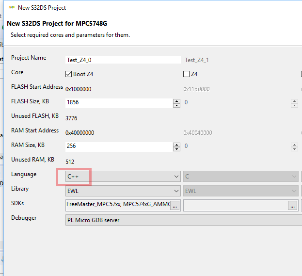Decrease the FLASH Size spinner value

pos(176,105)
